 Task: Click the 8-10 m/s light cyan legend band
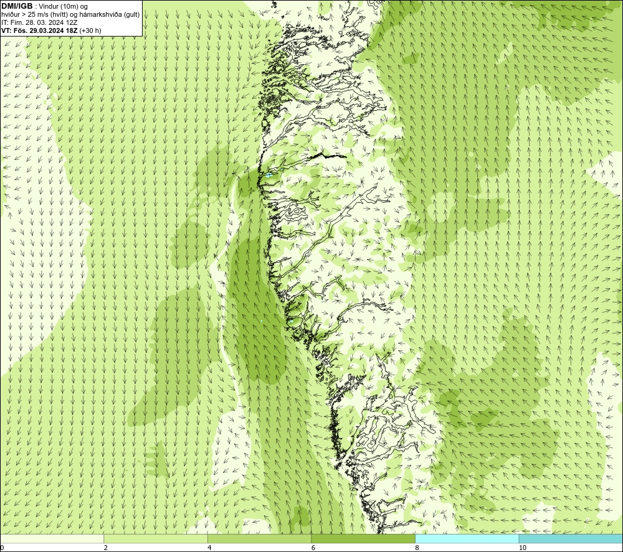(467, 538)
